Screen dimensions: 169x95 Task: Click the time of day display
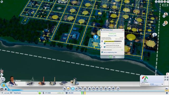[7, 93]
